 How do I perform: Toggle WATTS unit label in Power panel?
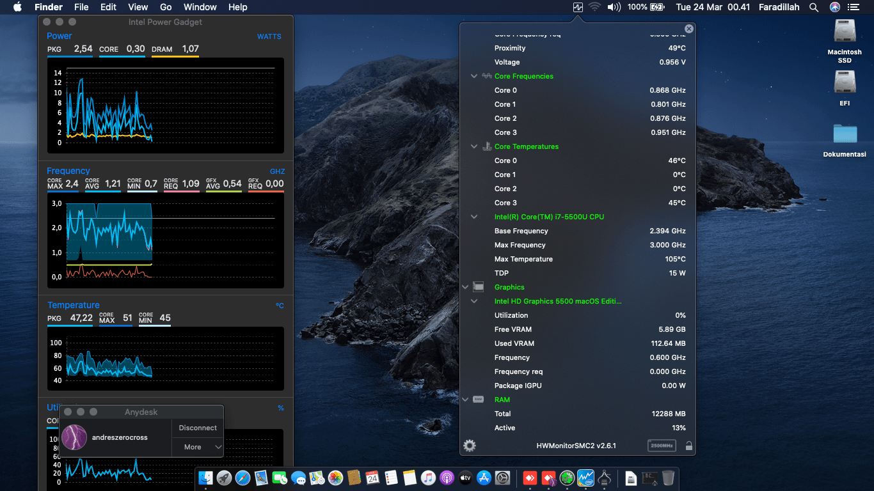(x=269, y=36)
